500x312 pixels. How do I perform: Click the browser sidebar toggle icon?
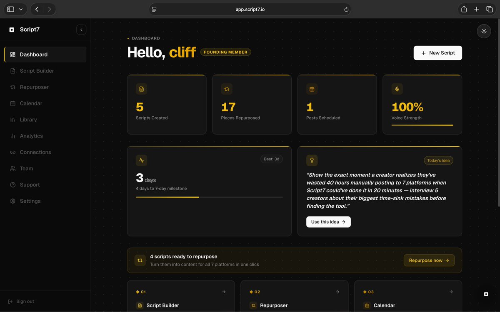pos(11,9)
